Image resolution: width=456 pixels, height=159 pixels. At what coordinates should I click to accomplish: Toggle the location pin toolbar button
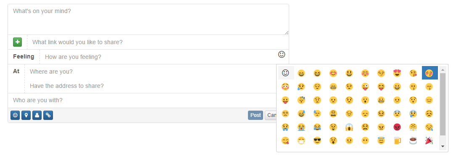tap(26, 115)
